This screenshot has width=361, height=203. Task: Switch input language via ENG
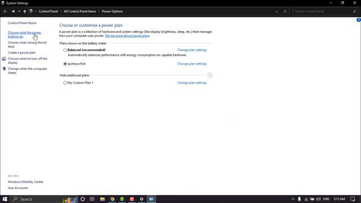click(x=326, y=199)
